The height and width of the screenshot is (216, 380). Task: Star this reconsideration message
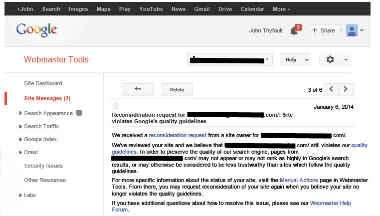[x=115, y=106]
